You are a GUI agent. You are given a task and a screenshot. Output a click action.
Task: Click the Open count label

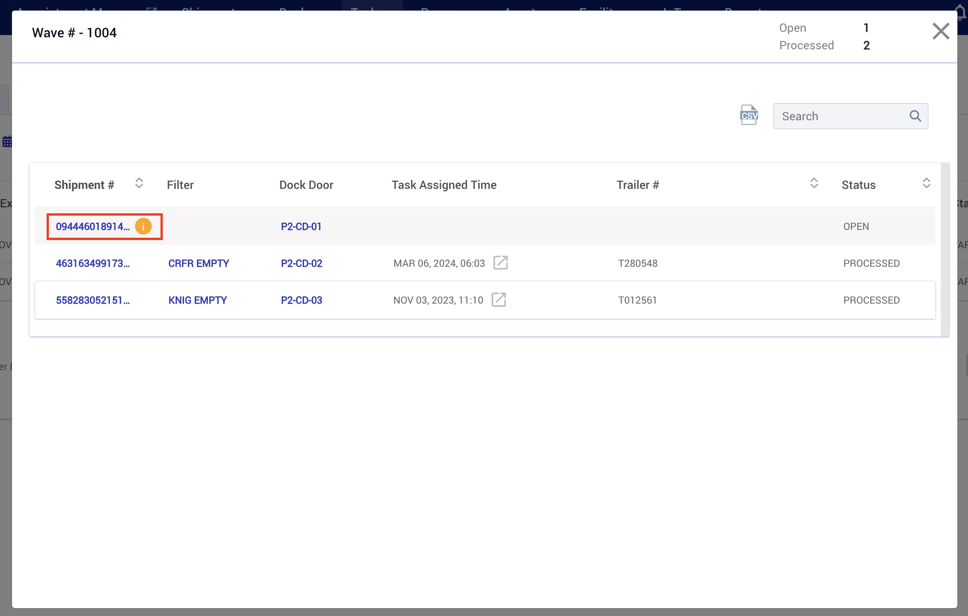coord(793,28)
